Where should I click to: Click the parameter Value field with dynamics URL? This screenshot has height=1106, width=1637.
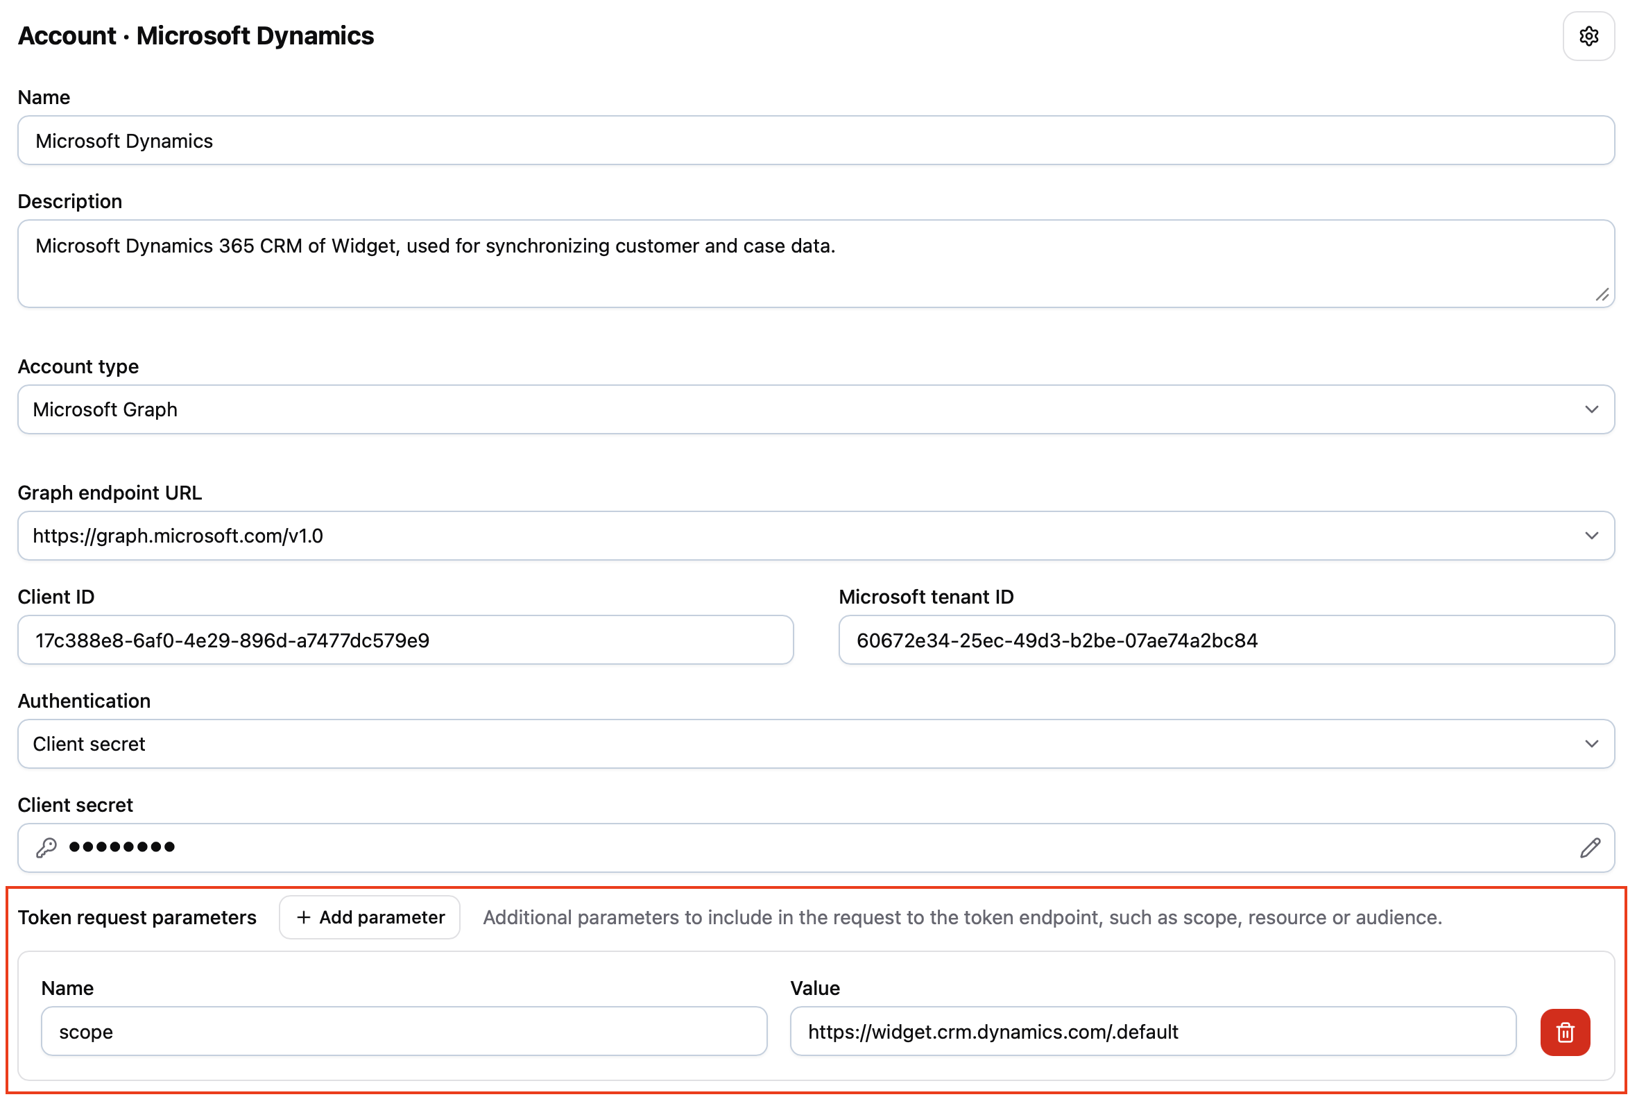click(x=1153, y=1031)
